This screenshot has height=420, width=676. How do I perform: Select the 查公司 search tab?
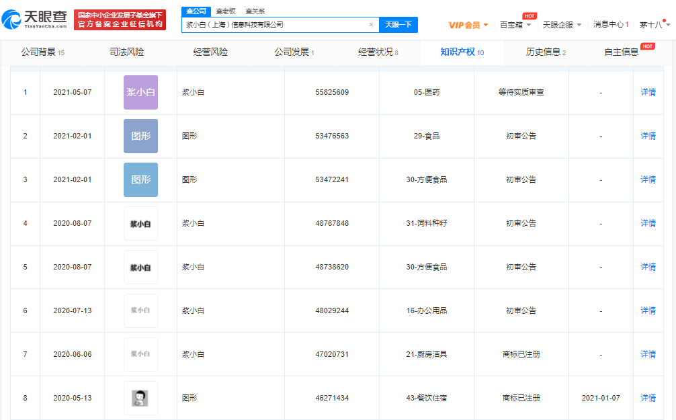196,11
